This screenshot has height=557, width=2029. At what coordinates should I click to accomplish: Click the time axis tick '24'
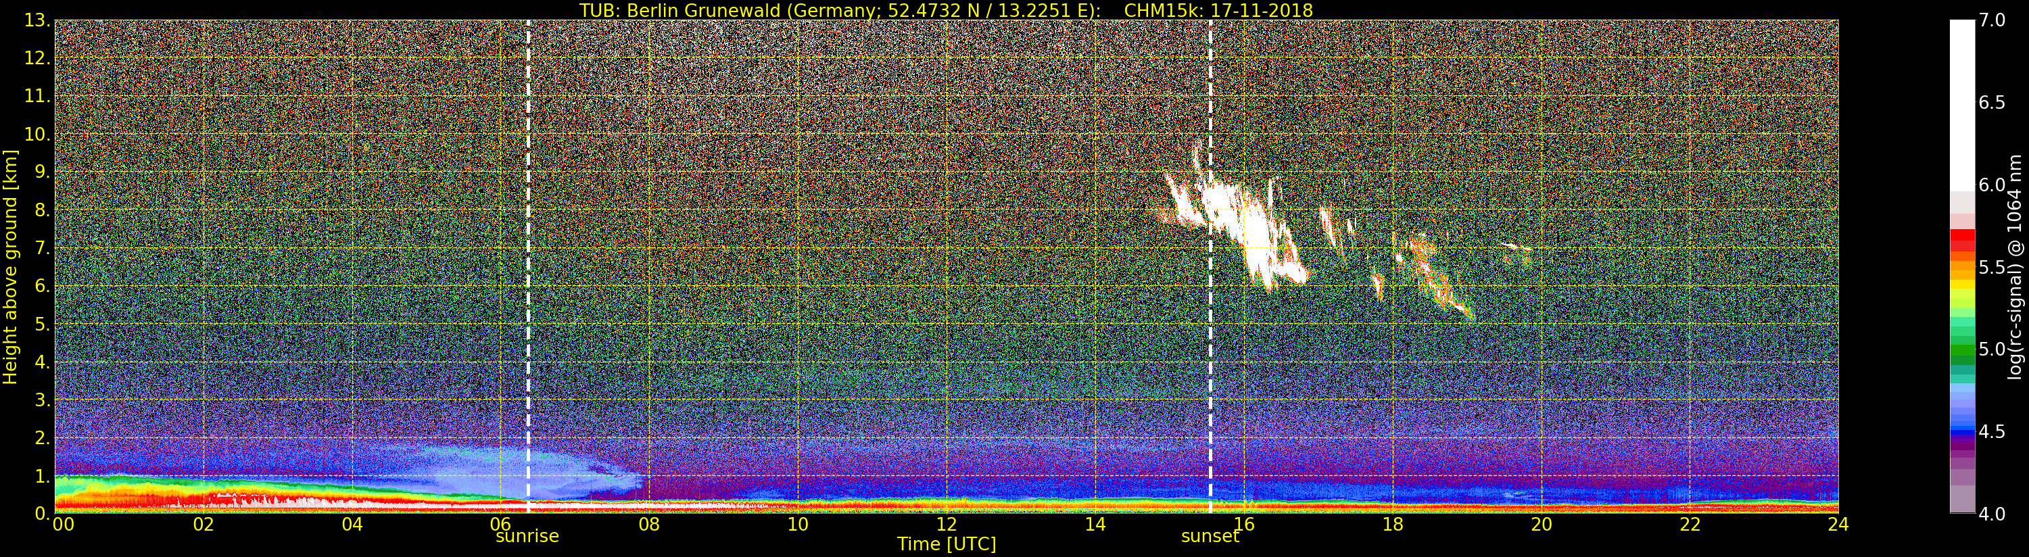click(1838, 525)
